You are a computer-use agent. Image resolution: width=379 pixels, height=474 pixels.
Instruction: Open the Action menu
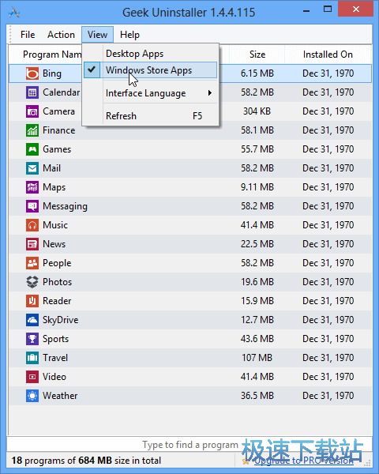(x=61, y=35)
